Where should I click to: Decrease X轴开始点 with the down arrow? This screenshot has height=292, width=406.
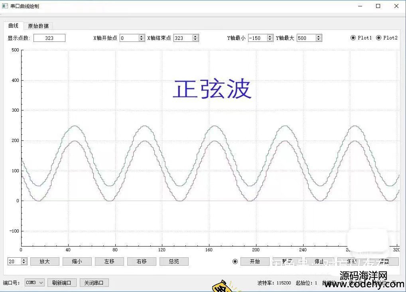pyautogui.click(x=141, y=40)
